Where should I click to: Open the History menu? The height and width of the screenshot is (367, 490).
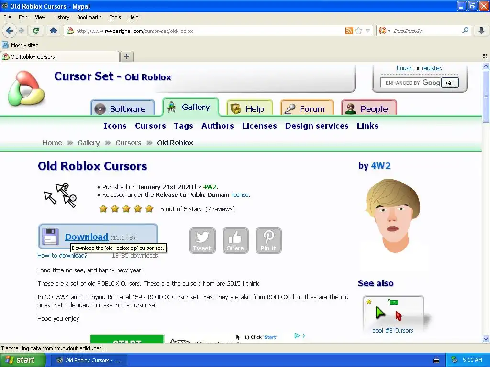pyautogui.click(x=61, y=17)
